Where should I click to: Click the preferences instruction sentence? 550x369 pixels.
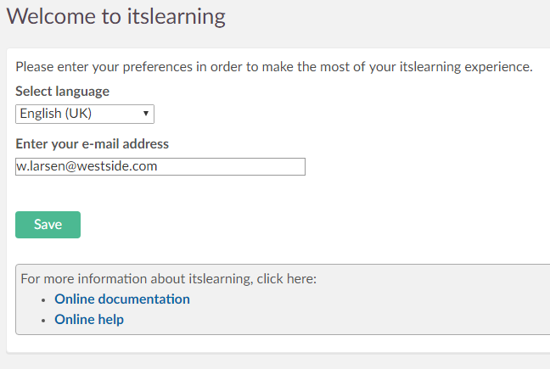tap(273, 67)
